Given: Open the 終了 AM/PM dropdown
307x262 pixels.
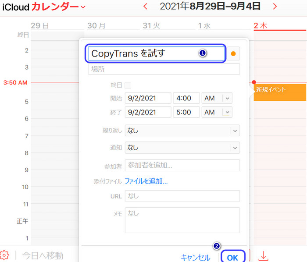Looking at the screenshot, I should coord(217,112).
